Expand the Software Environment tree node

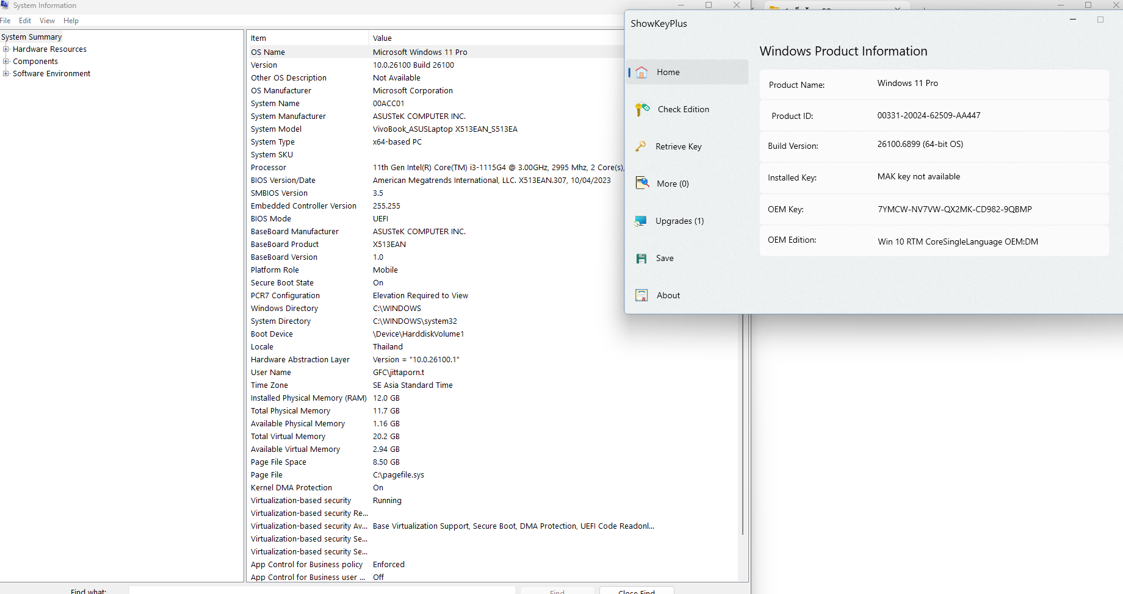(6, 74)
